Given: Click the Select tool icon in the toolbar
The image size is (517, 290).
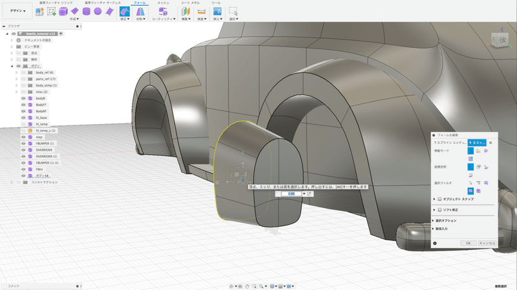Looking at the screenshot, I should [233, 11].
